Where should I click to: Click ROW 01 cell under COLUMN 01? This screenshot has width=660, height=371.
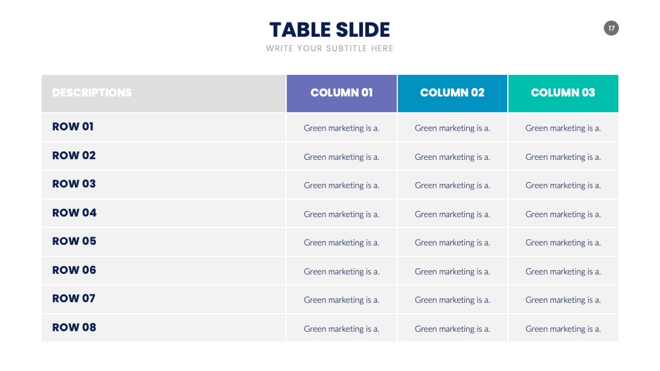[342, 128]
